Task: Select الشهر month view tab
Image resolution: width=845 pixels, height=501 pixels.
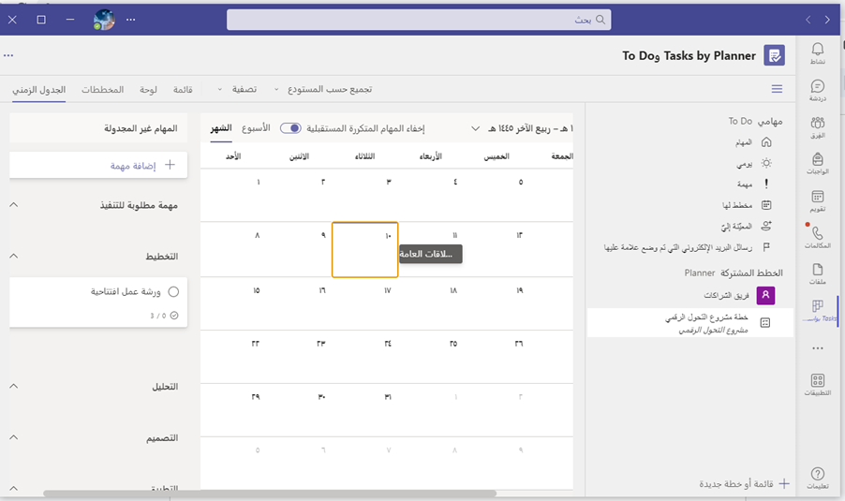Action: coord(221,128)
